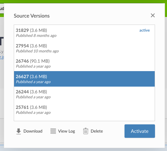Click the Delete label text
The height and width of the screenshot is (151, 167).
coord(97,131)
